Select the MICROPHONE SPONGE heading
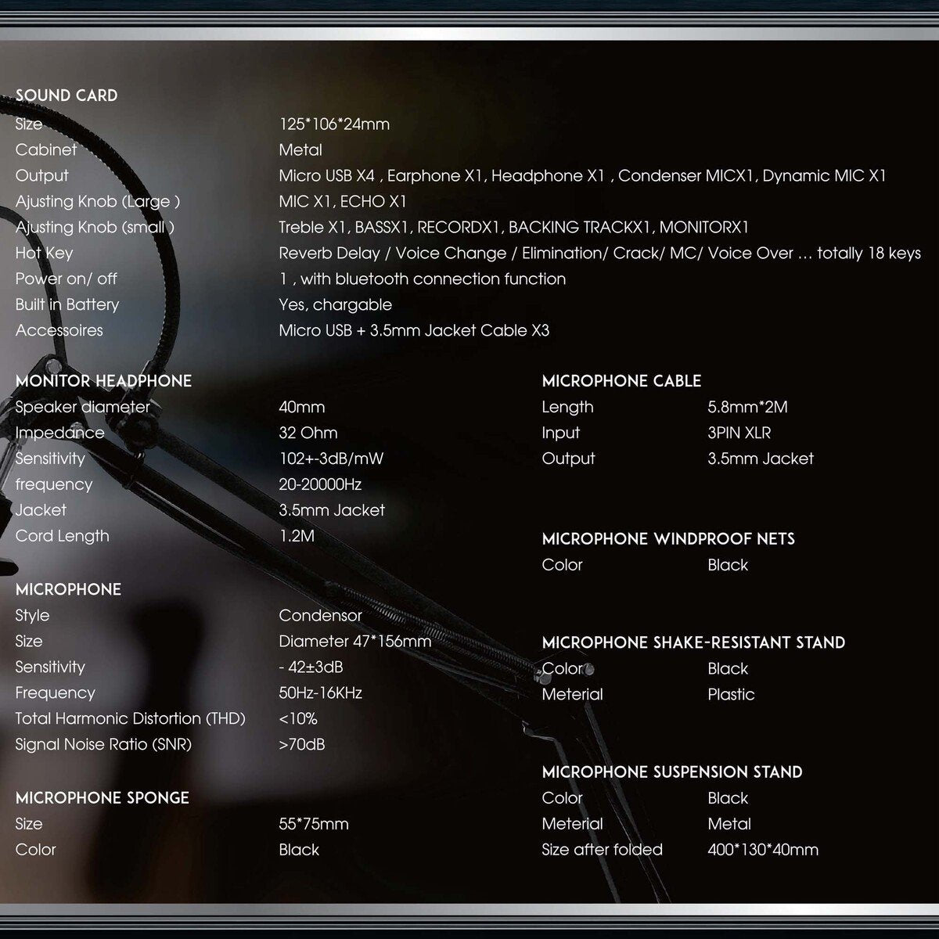 102,798
